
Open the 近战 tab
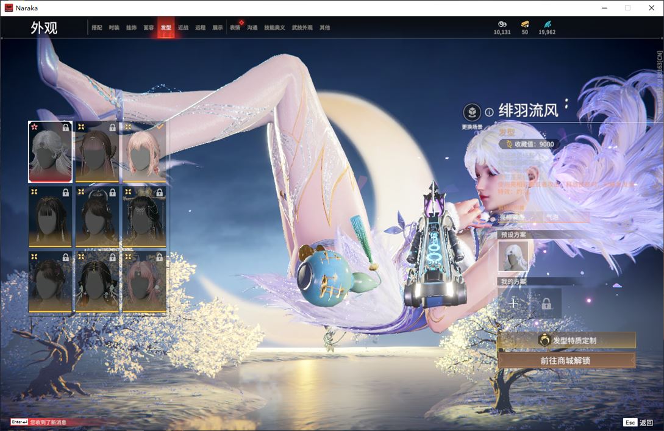(x=184, y=27)
